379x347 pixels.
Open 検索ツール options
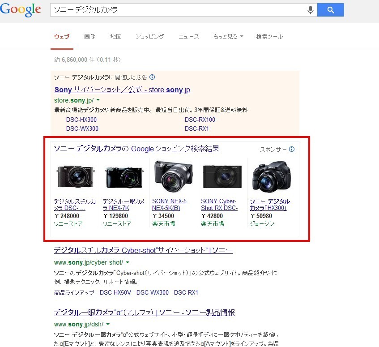click(269, 37)
